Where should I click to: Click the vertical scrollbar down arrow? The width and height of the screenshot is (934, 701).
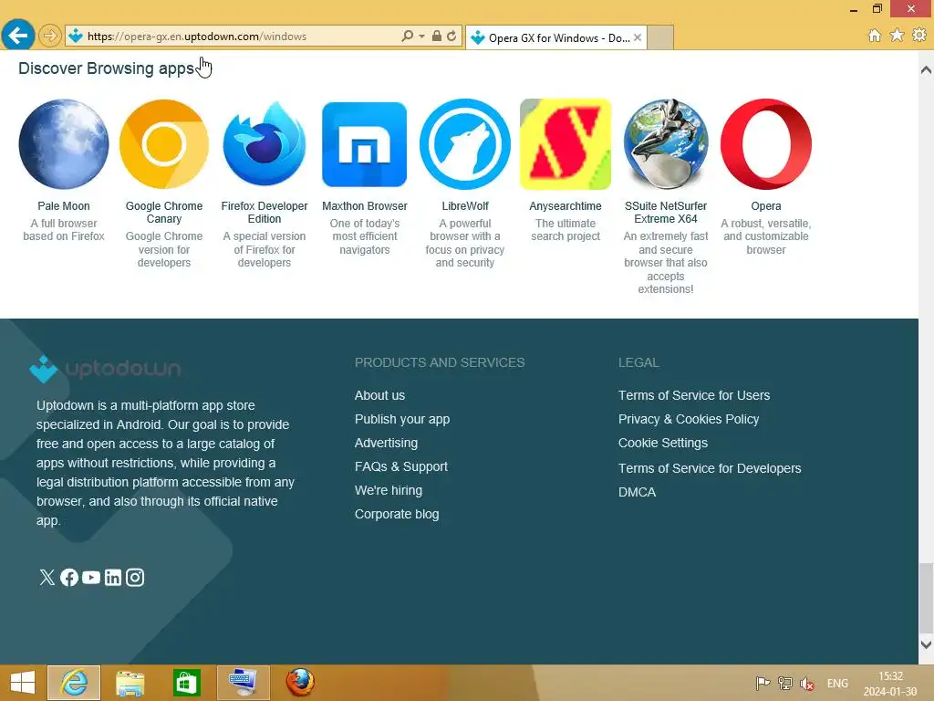927,644
